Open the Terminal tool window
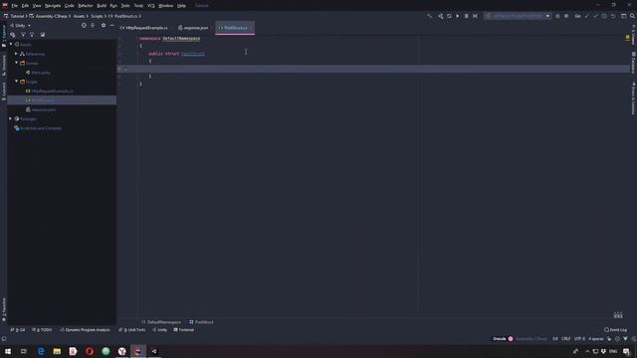The width and height of the screenshot is (637, 358). pyautogui.click(x=183, y=330)
